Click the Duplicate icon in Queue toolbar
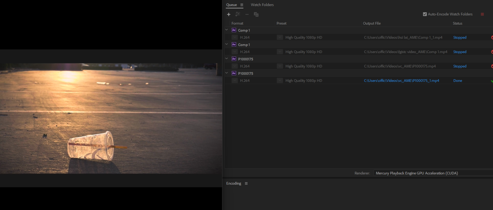Screen dimensions: 493x210 coord(256,14)
